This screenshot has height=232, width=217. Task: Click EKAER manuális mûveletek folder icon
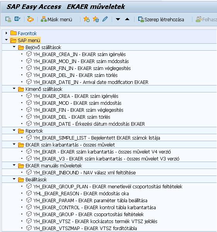21,165
